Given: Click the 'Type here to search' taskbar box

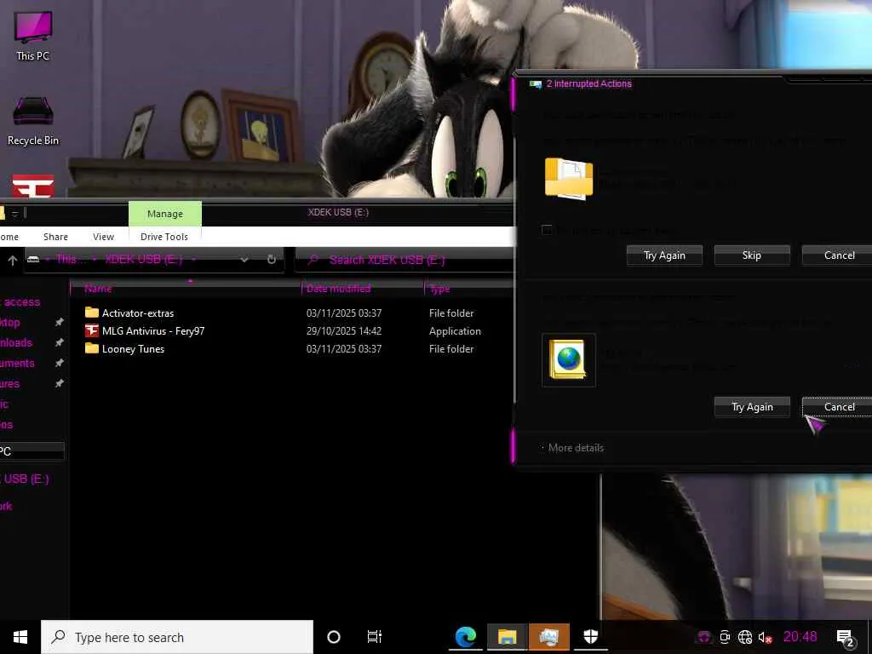Looking at the screenshot, I should [x=177, y=637].
